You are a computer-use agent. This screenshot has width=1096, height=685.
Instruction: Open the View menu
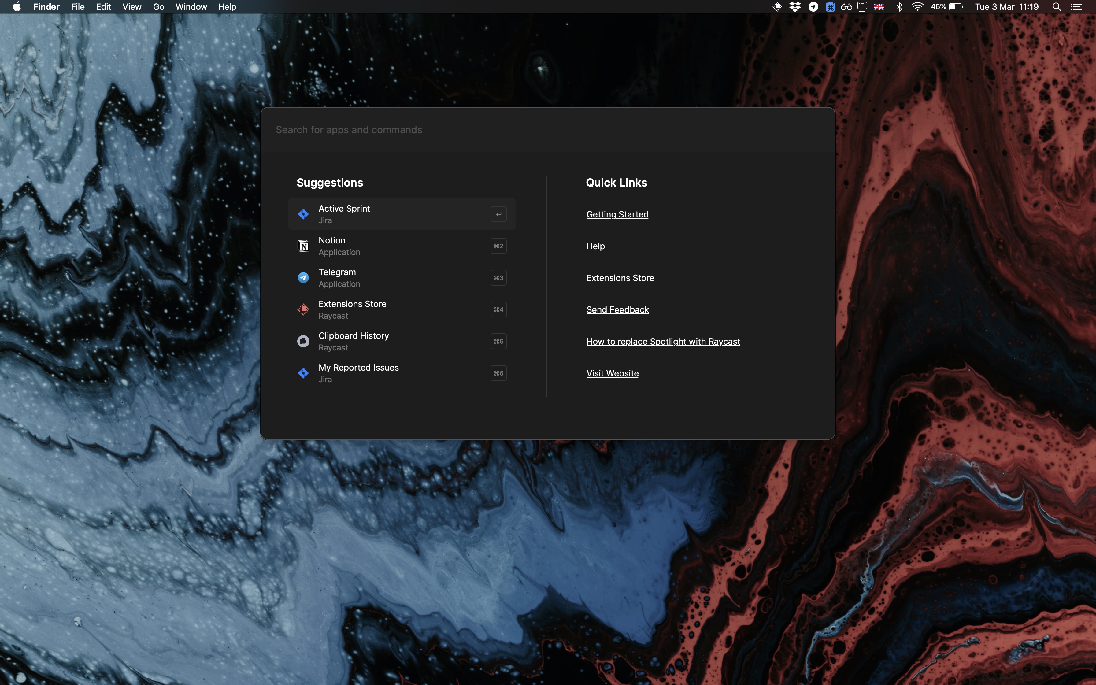(132, 7)
